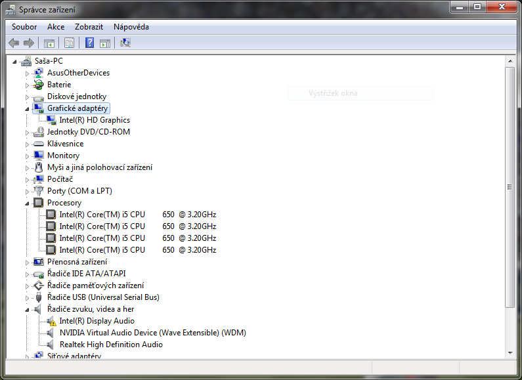Viewport: 522px width, 380px height.
Task: Expand the Klávesnice node
Action: pyautogui.click(x=28, y=144)
